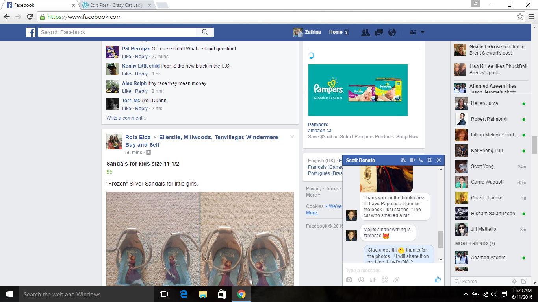The width and height of the screenshot is (538, 302).
Task: Click the thumbs-up like button in chat
Action: coord(438,280)
